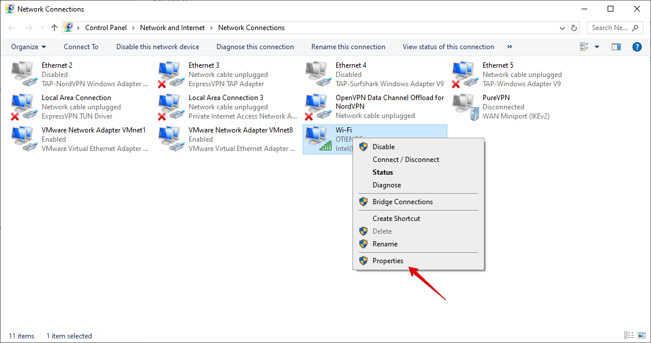Expand the address bar history dropdown
This screenshot has width=651, height=343.
(562, 28)
